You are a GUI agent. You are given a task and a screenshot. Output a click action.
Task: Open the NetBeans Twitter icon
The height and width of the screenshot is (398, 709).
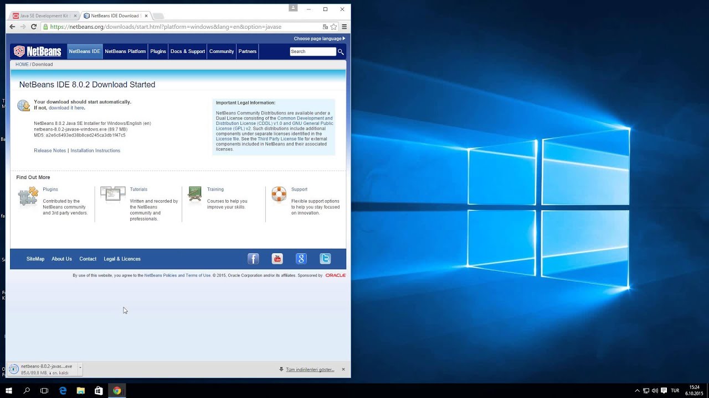(x=325, y=259)
